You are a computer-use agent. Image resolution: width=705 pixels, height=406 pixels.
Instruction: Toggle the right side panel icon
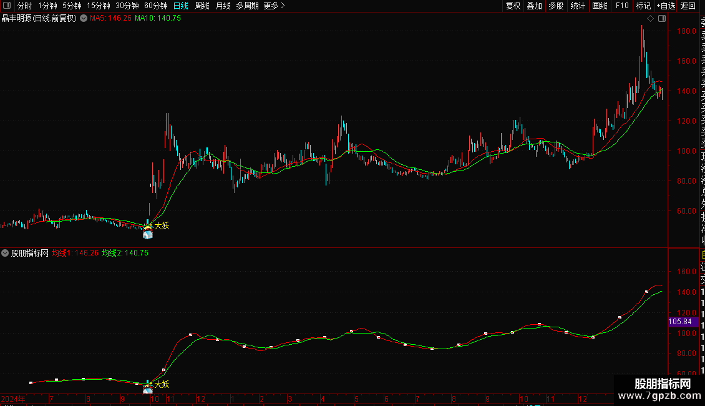pos(662,19)
